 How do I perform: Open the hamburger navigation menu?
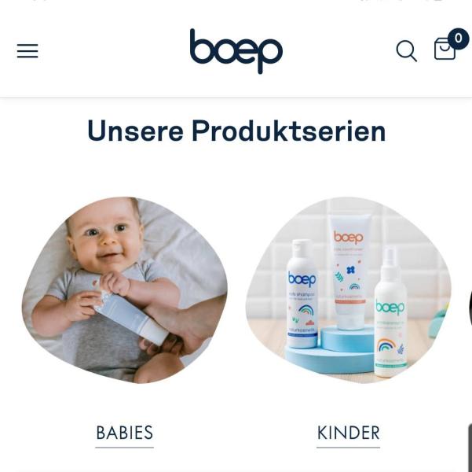27,50
